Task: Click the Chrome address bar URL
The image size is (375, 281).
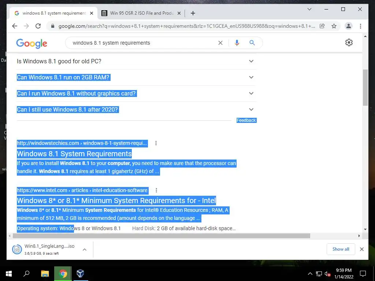Action: click(x=186, y=26)
